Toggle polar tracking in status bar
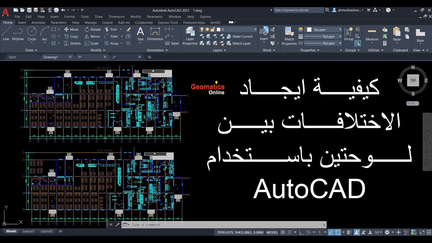The height and width of the screenshot is (243, 432). [308, 232]
